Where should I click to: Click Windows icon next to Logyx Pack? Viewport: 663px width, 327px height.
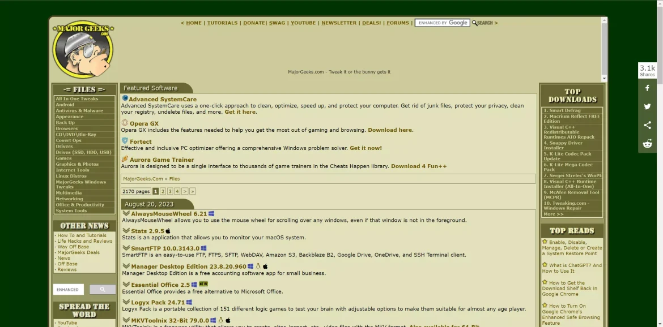pyautogui.click(x=189, y=302)
